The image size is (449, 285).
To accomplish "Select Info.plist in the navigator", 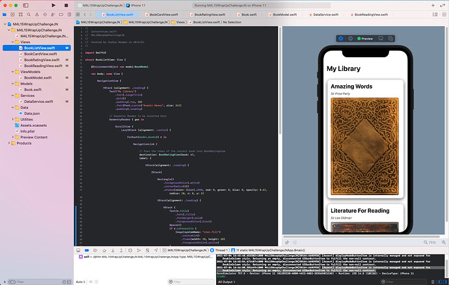I will (27, 131).
